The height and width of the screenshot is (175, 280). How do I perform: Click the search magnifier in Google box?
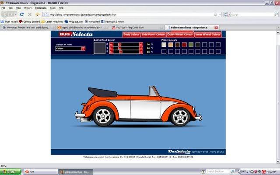tap(276, 14)
